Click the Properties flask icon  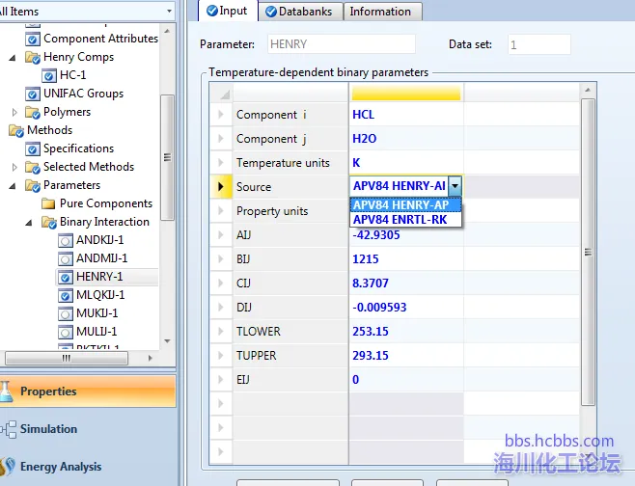click(x=7, y=391)
